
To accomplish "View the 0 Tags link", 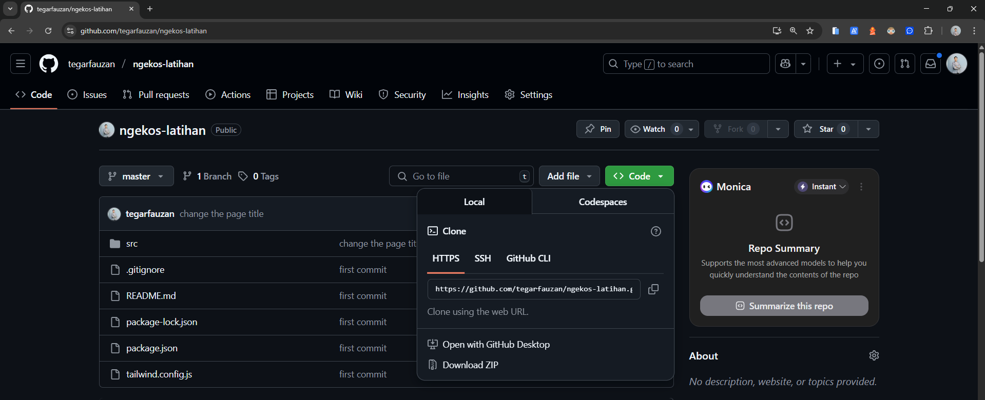I will point(259,176).
